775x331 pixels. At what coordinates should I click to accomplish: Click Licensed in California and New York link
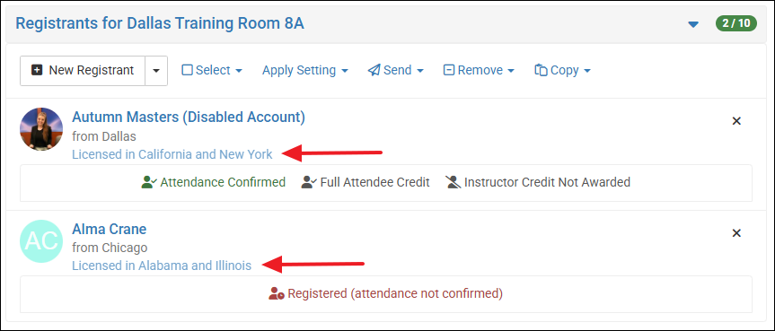172,154
